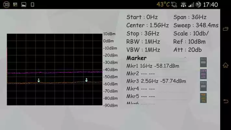Screen dimensions: 231x130
Task: Tap the purple VIEW trace button
Action: point(203,74)
